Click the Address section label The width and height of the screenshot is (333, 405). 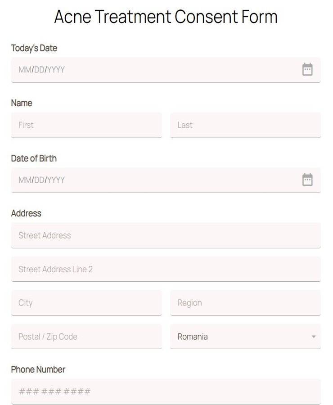point(26,213)
